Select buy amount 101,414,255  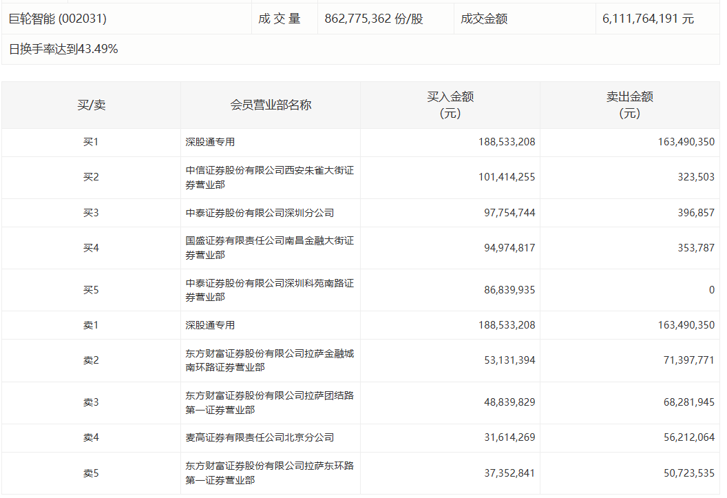point(507,177)
